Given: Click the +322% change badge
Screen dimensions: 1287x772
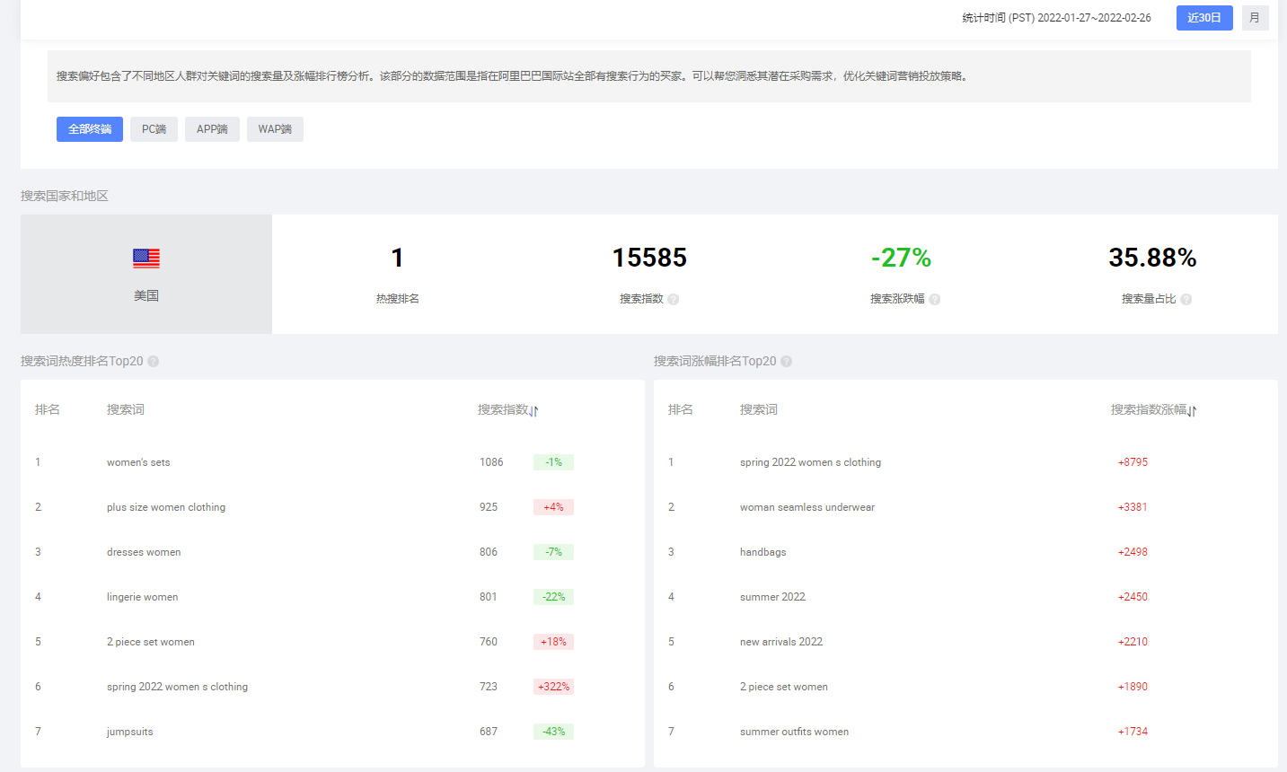Looking at the screenshot, I should tap(553, 686).
